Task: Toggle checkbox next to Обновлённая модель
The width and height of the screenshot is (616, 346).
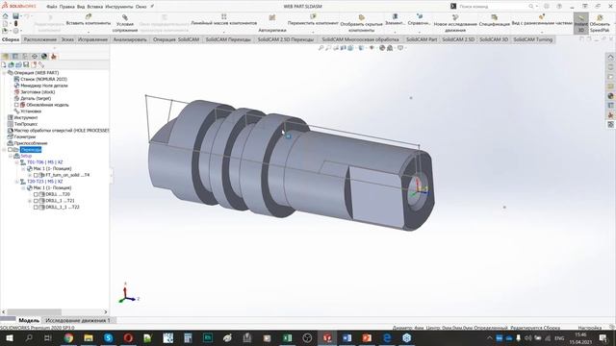Action: click(16, 105)
